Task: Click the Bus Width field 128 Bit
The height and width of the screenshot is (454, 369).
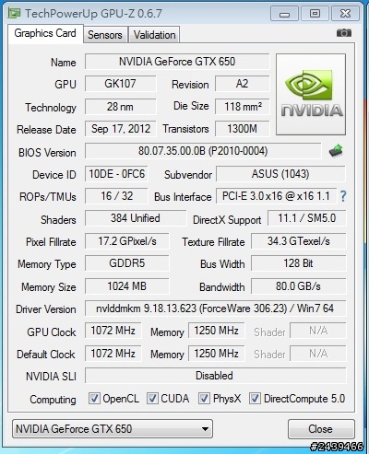Action: pos(299,263)
